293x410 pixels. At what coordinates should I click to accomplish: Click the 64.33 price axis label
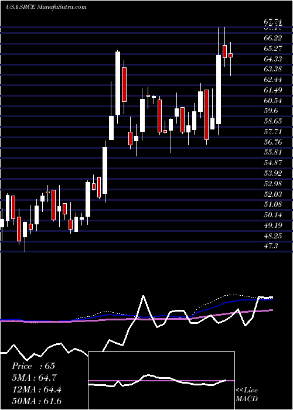pos(273,59)
